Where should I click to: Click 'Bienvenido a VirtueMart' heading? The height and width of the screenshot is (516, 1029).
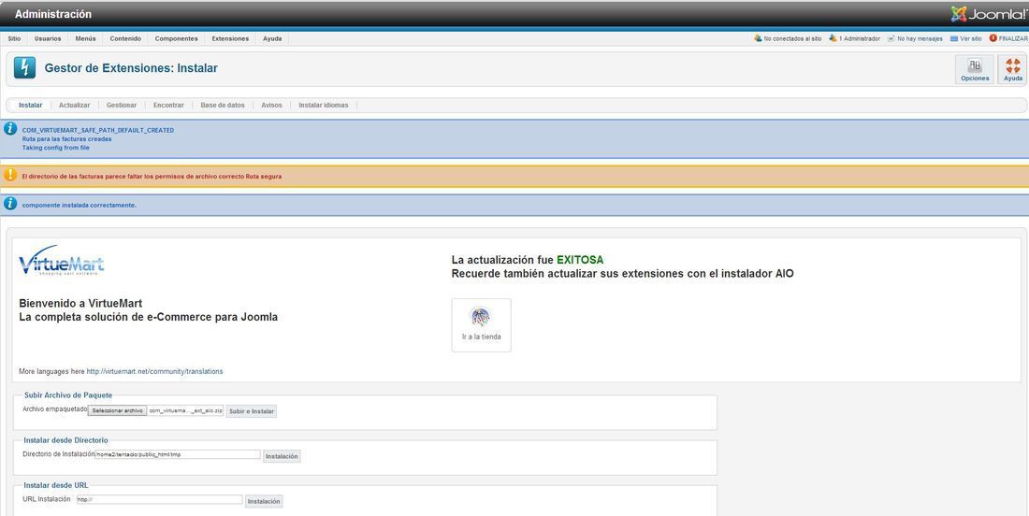[x=80, y=304]
